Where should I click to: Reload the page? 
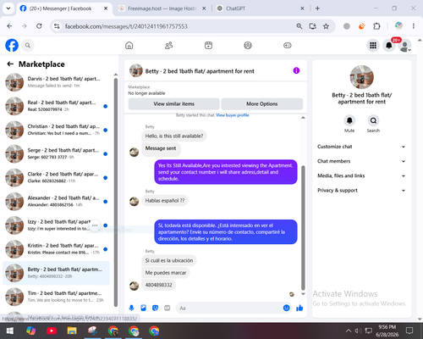[39, 26]
